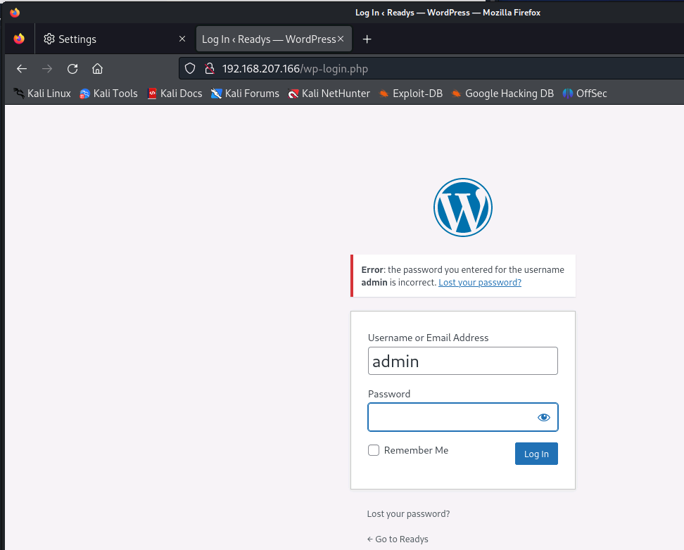Click the forward navigation arrow

coord(47,68)
